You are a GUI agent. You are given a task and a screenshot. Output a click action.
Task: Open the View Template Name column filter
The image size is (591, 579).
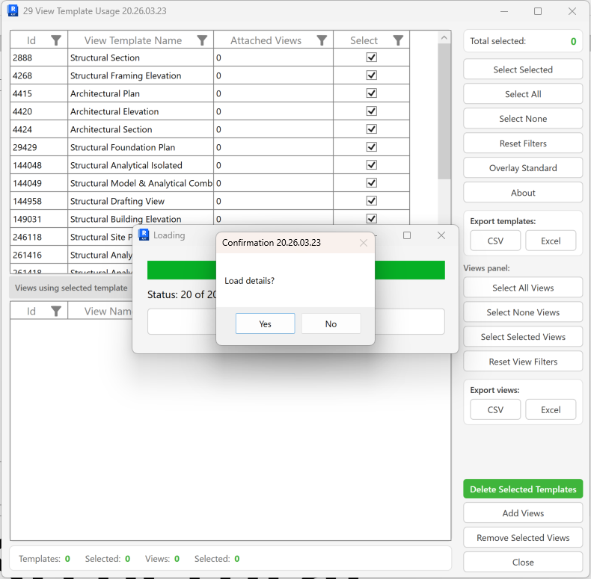pos(202,40)
